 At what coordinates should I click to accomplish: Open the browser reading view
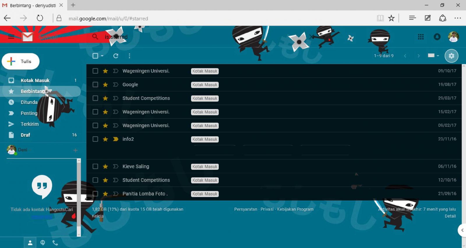coord(380,18)
